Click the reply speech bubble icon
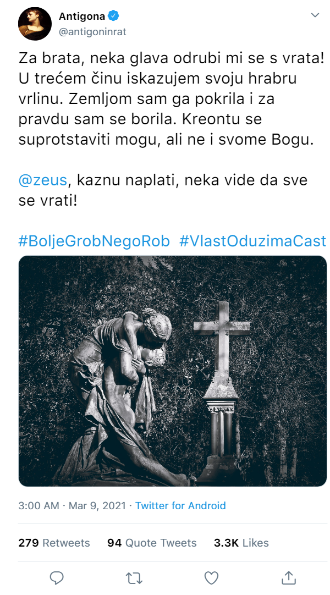Image resolution: width=330 pixels, height=595 pixels. 57,578
